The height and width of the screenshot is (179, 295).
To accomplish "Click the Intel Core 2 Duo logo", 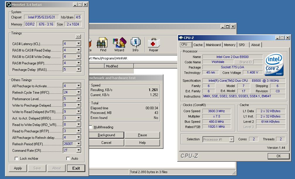I will (x=274, y=64).
